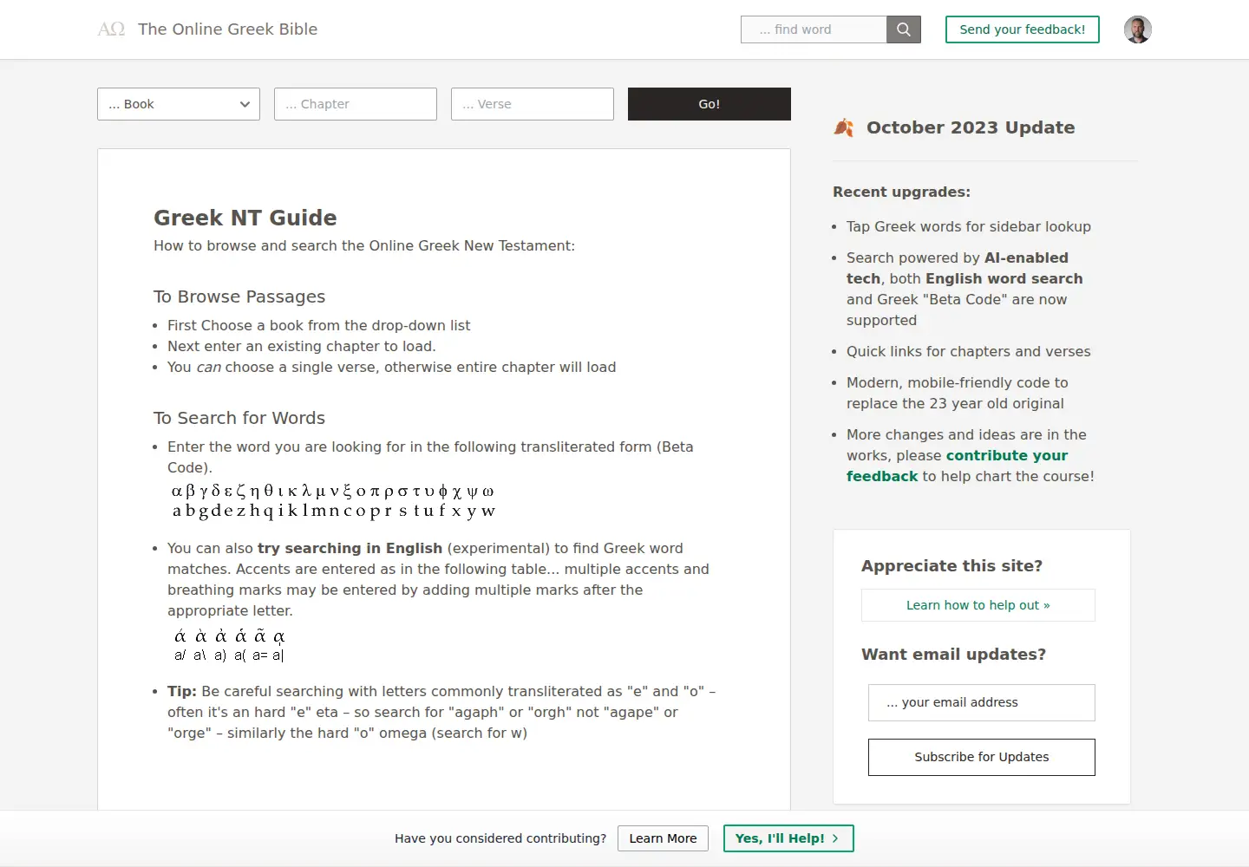
Task: Click Yes, I'll Help! button
Action: click(x=788, y=838)
